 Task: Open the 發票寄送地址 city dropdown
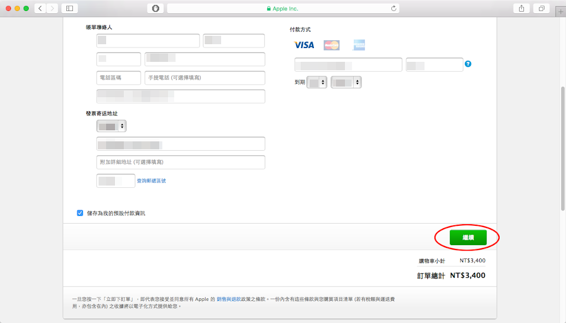pos(111,126)
